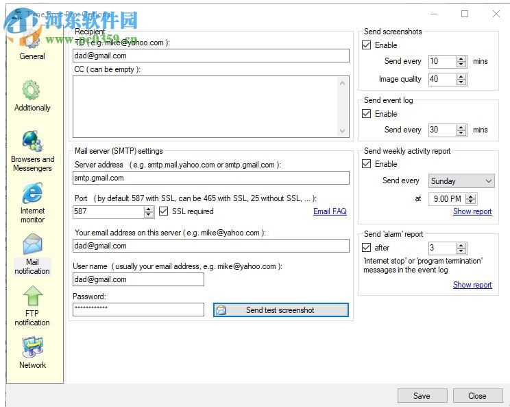Decrease screenshot Send every minutes value

(461, 64)
